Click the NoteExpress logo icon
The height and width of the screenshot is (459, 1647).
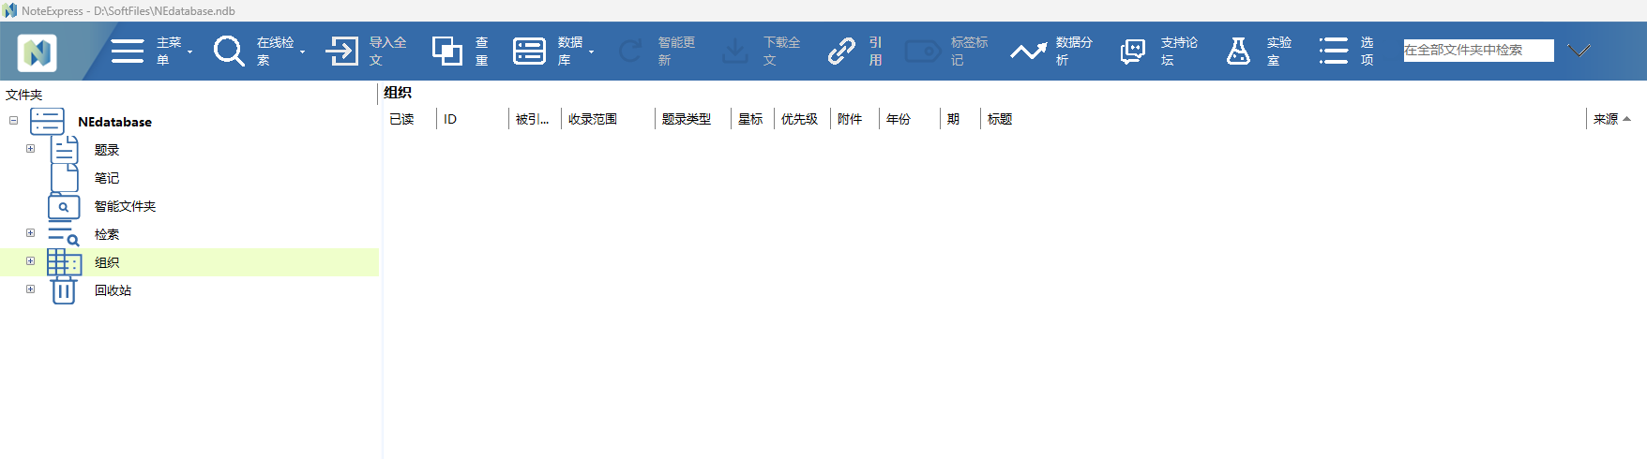[x=38, y=52]
